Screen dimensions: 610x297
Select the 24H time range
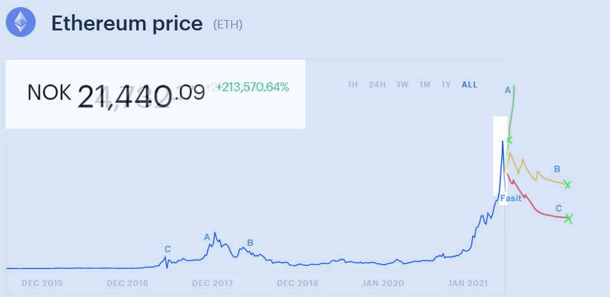377,85
